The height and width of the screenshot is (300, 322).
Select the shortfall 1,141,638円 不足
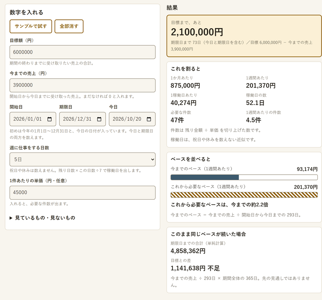pyautogui.click(x=195, y=268)
